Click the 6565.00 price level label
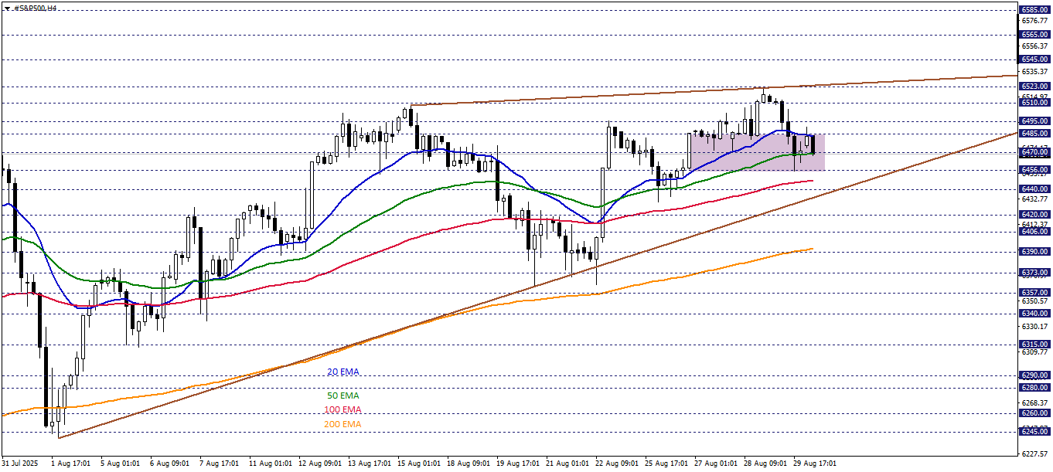This screenshot has height=472, width=1053. pyautogui.click(x=1034, y=35)
